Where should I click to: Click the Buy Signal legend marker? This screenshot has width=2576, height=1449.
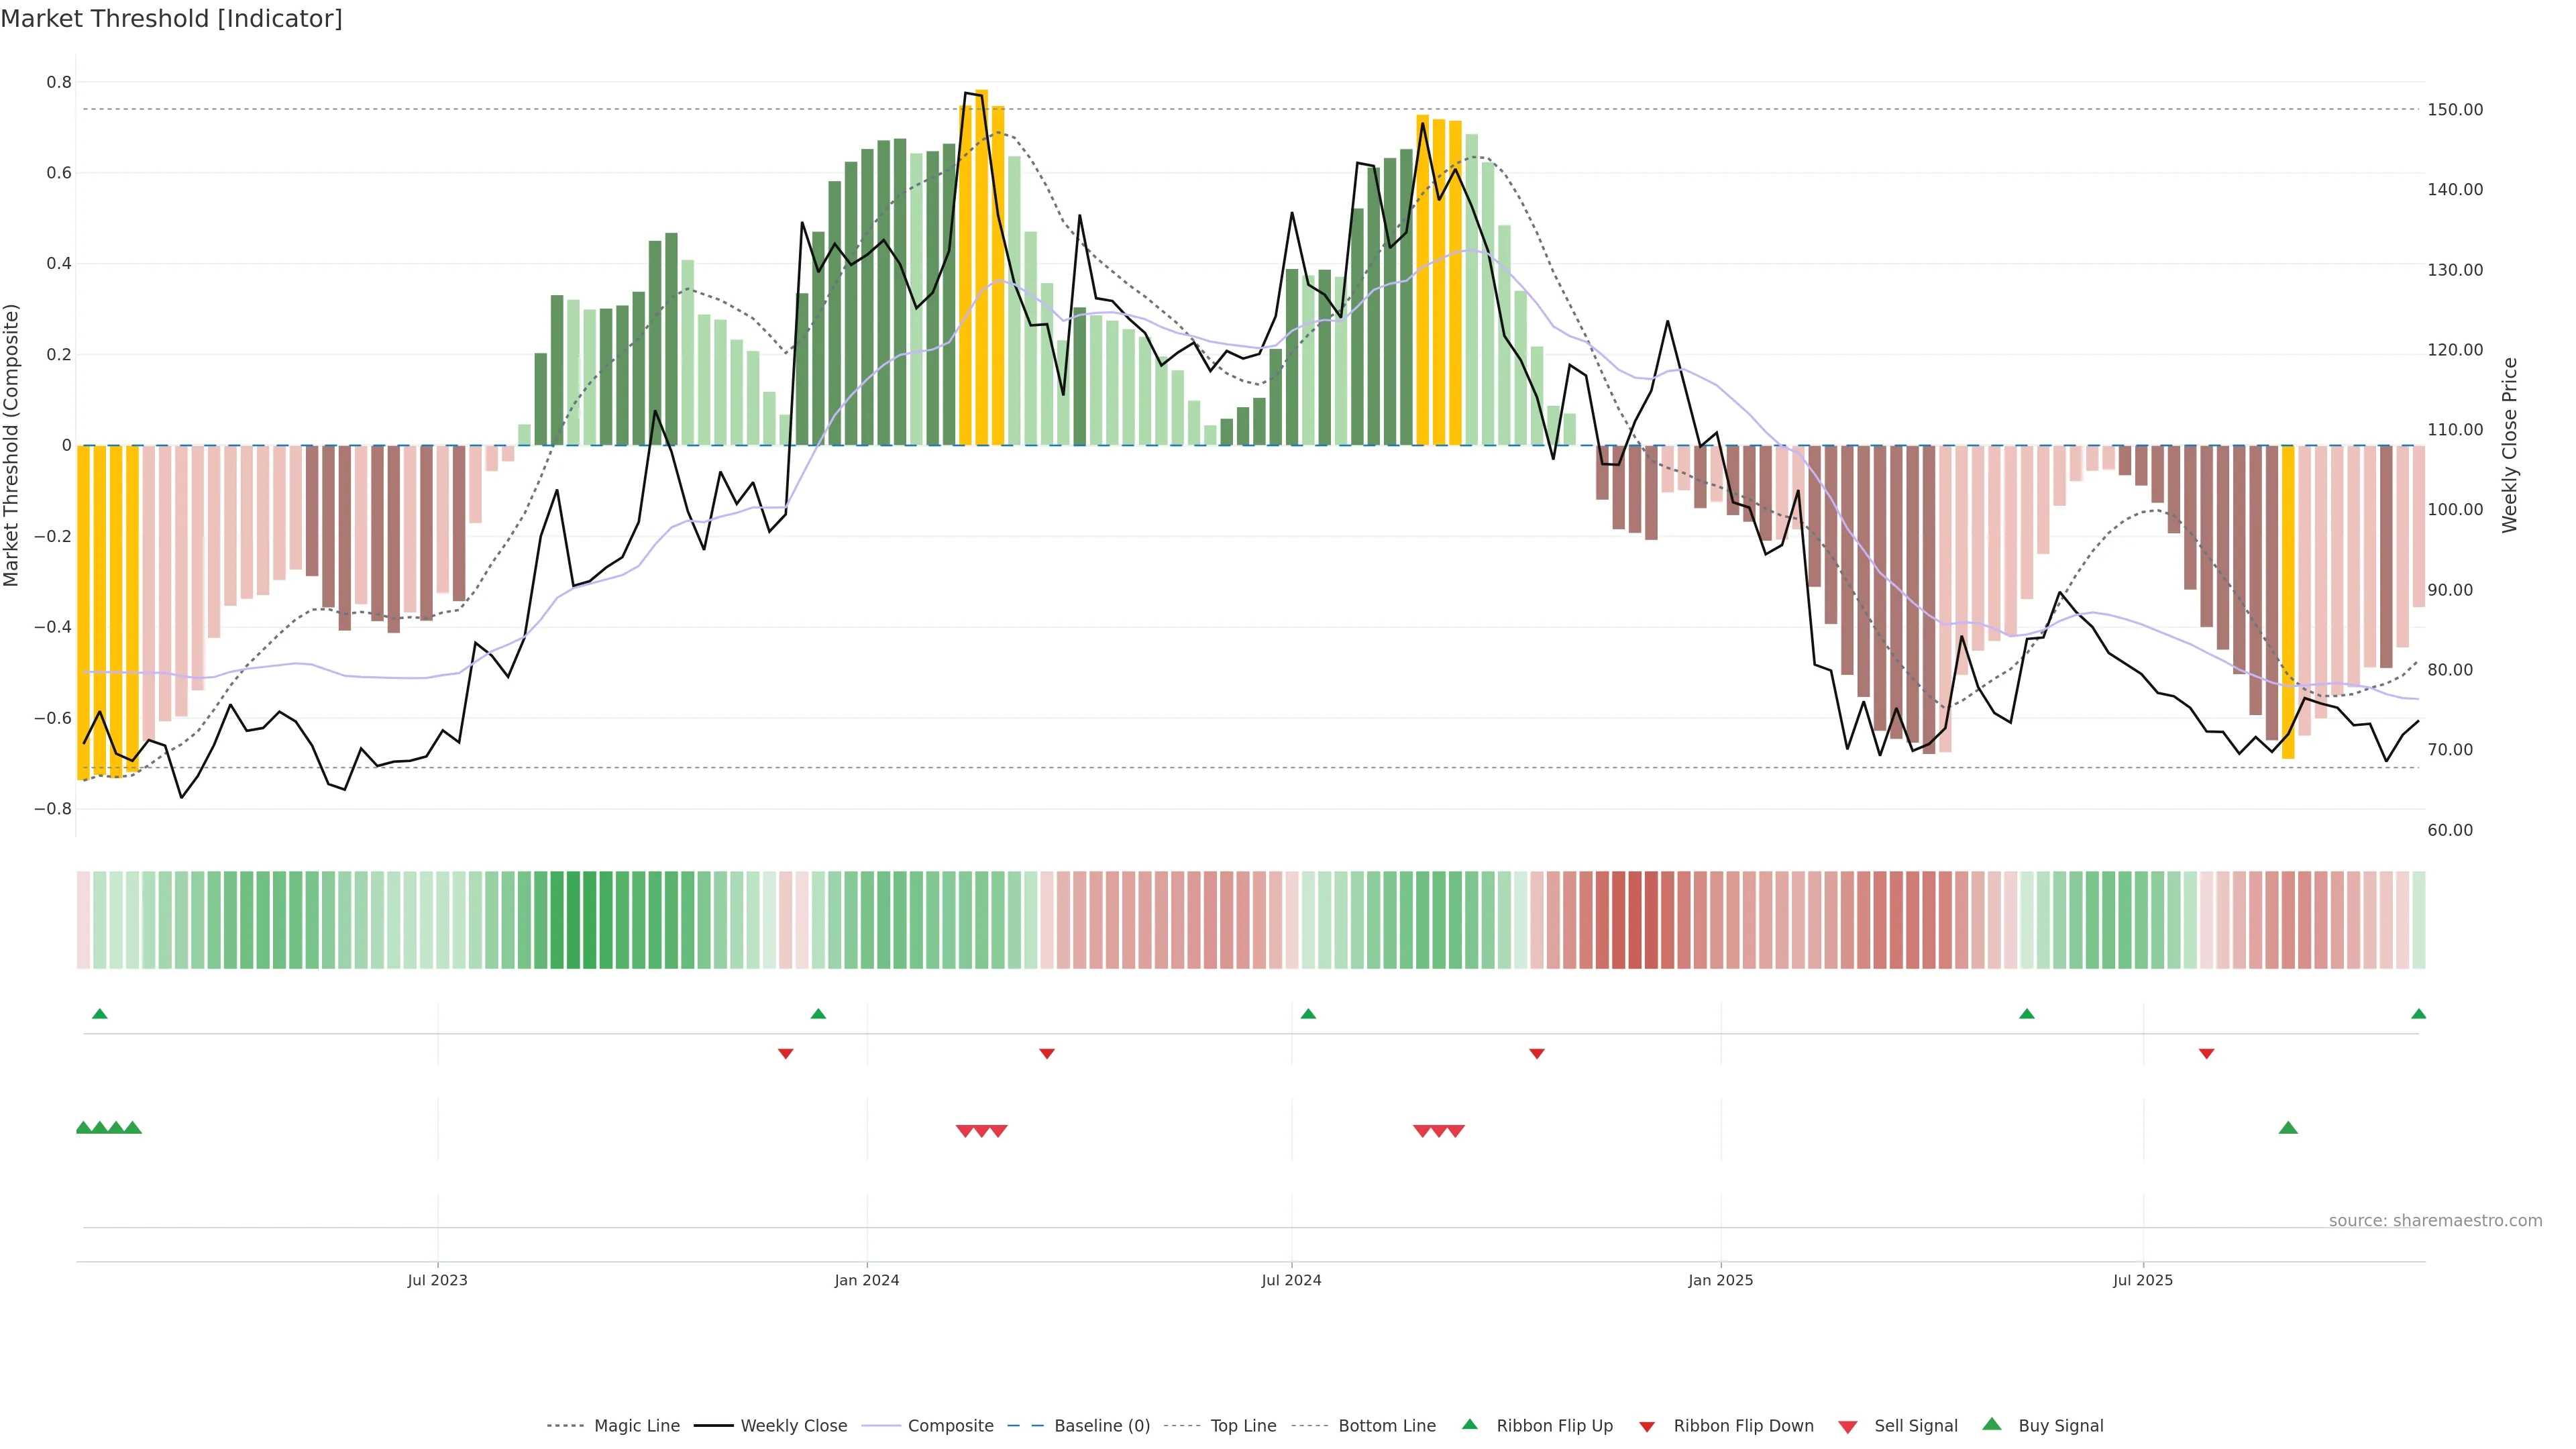click(x=1992, y=1424)
